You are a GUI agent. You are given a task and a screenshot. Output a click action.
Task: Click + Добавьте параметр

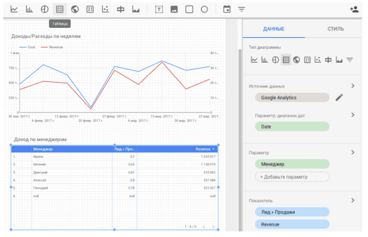pos(292,177)
